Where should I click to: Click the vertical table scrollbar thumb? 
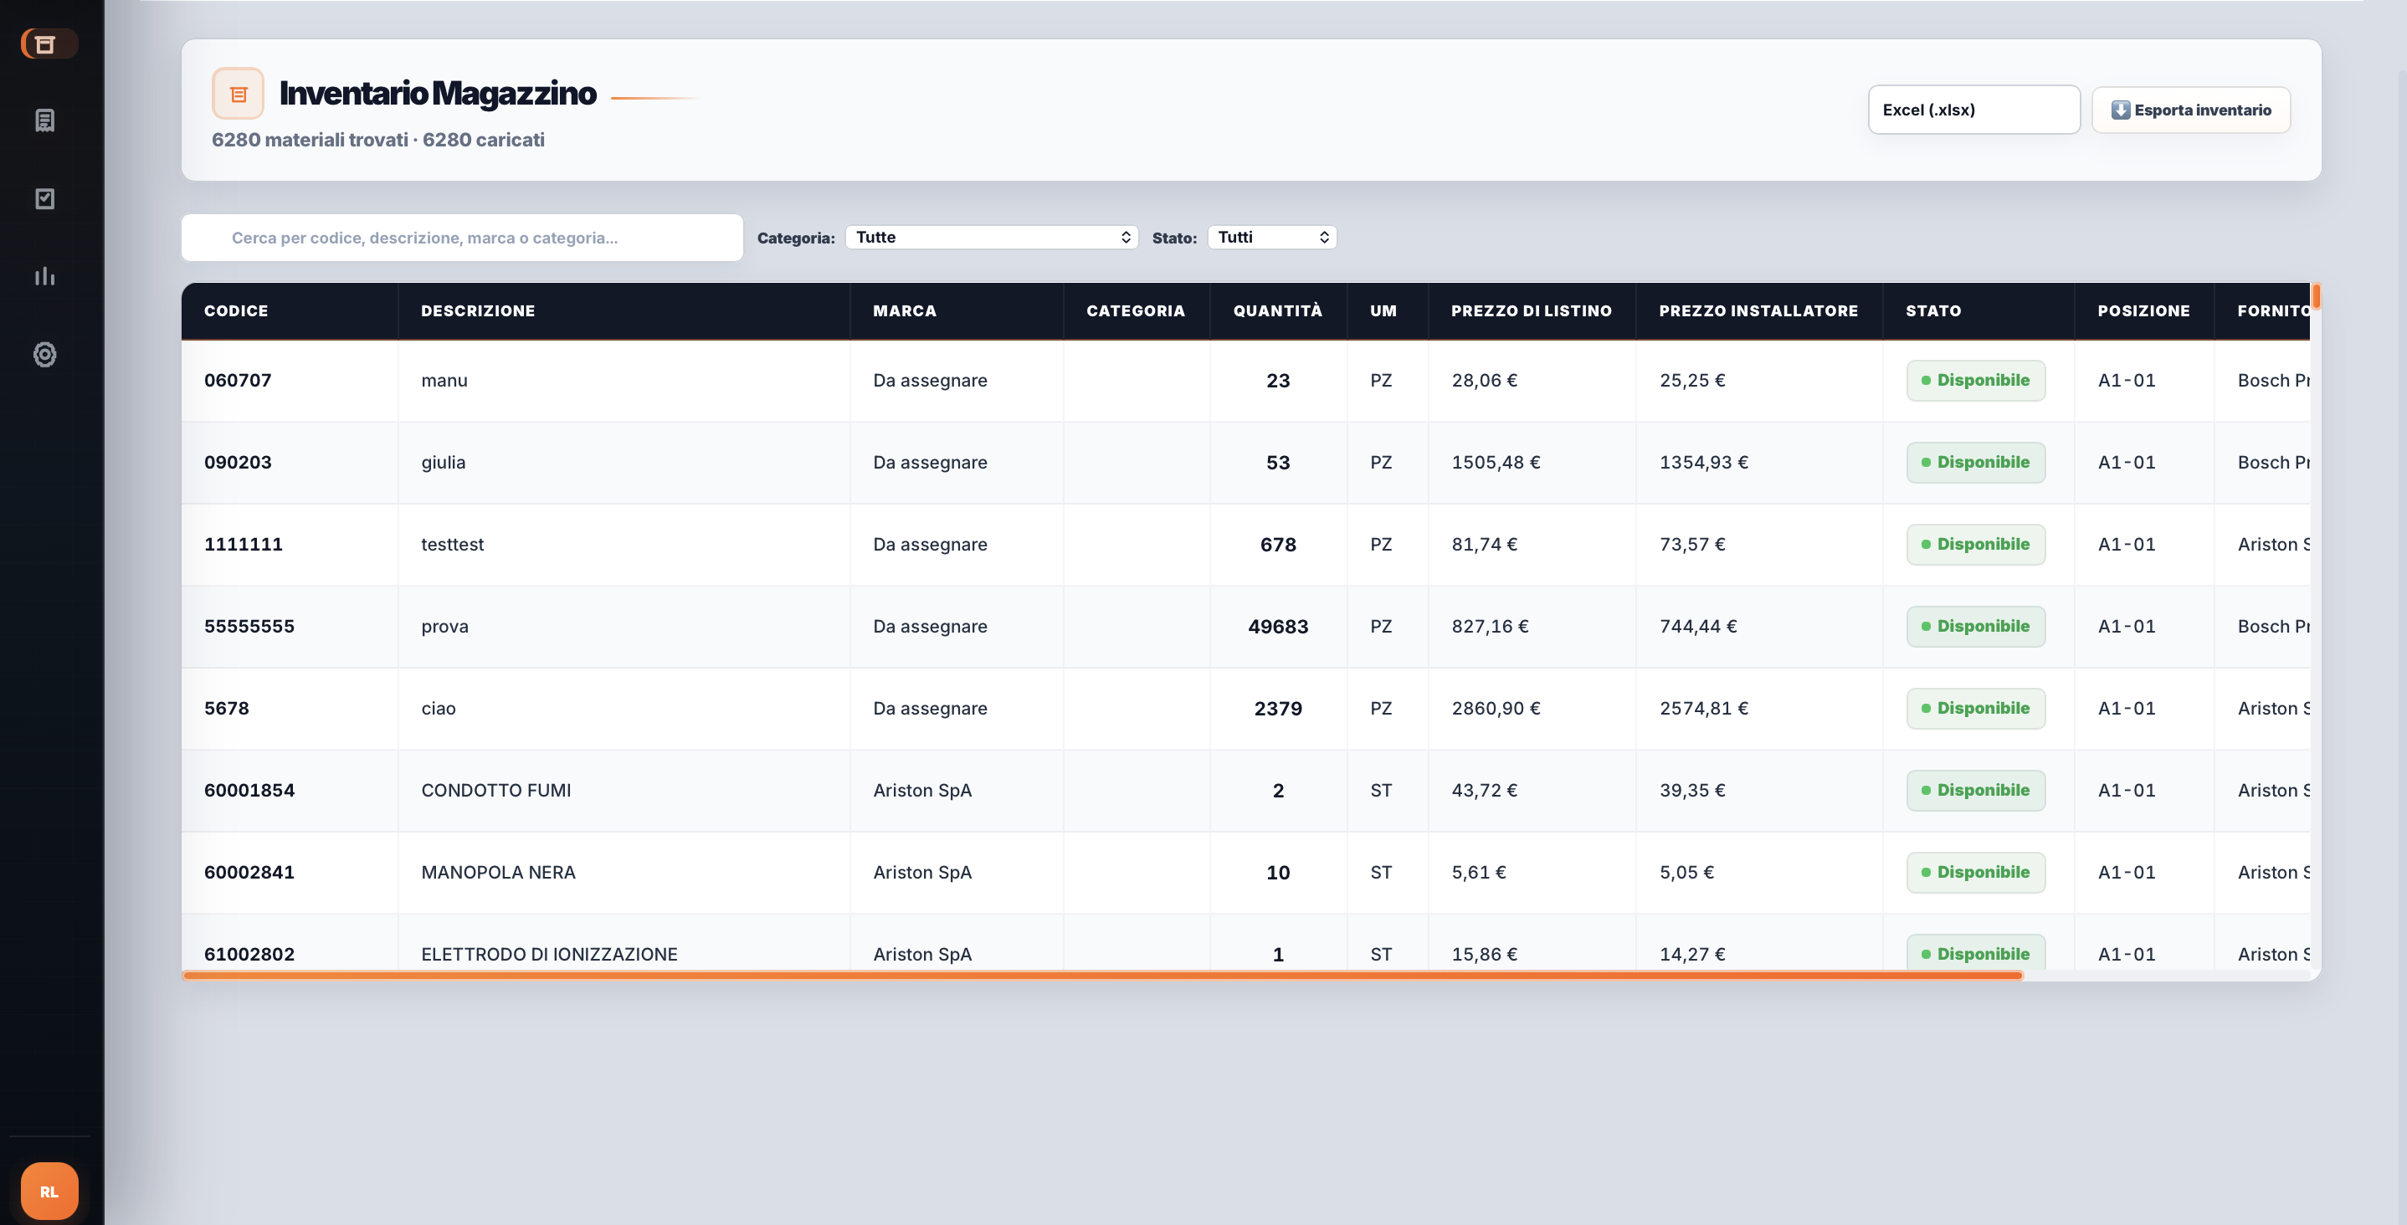click(2317, 296)
